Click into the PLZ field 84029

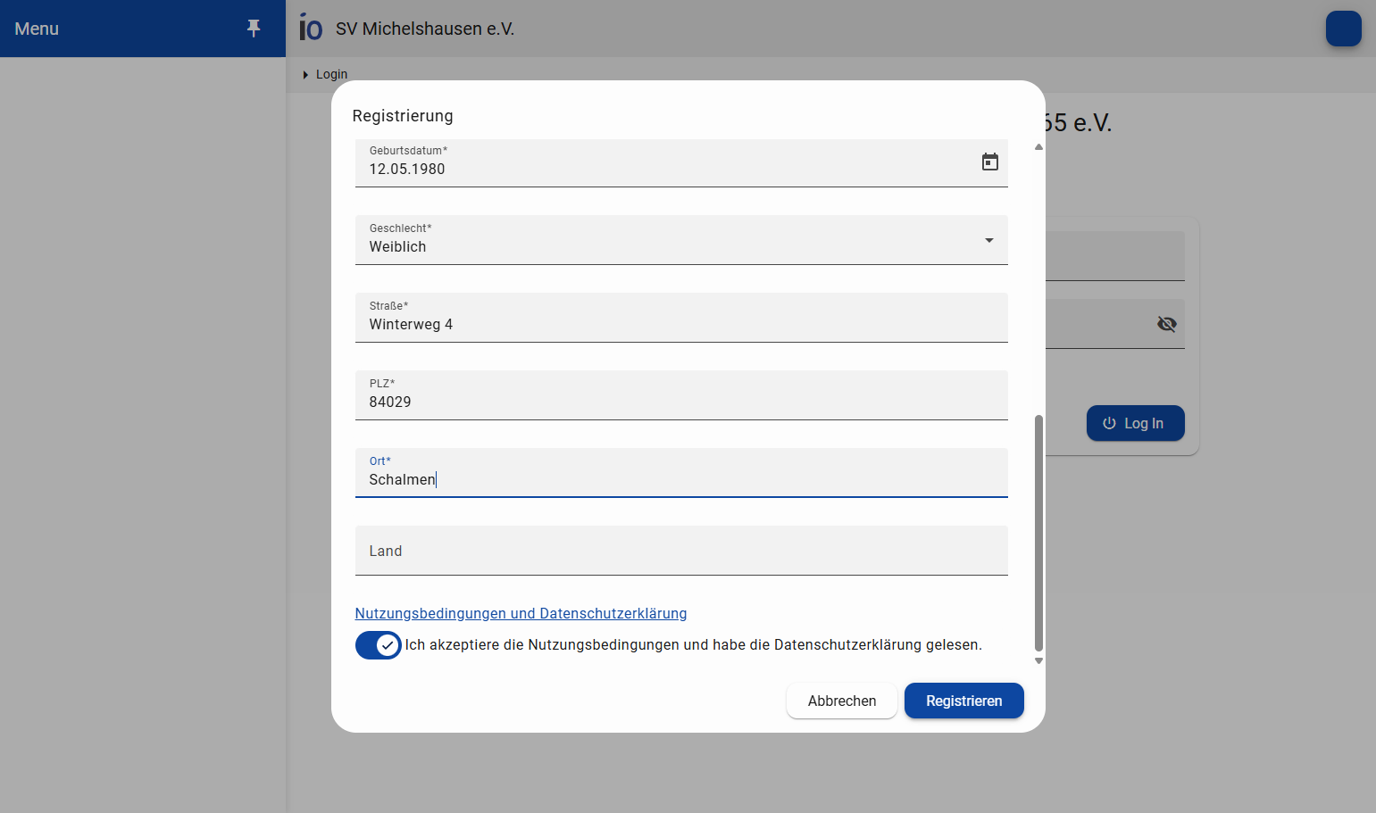tap(681, 395)
